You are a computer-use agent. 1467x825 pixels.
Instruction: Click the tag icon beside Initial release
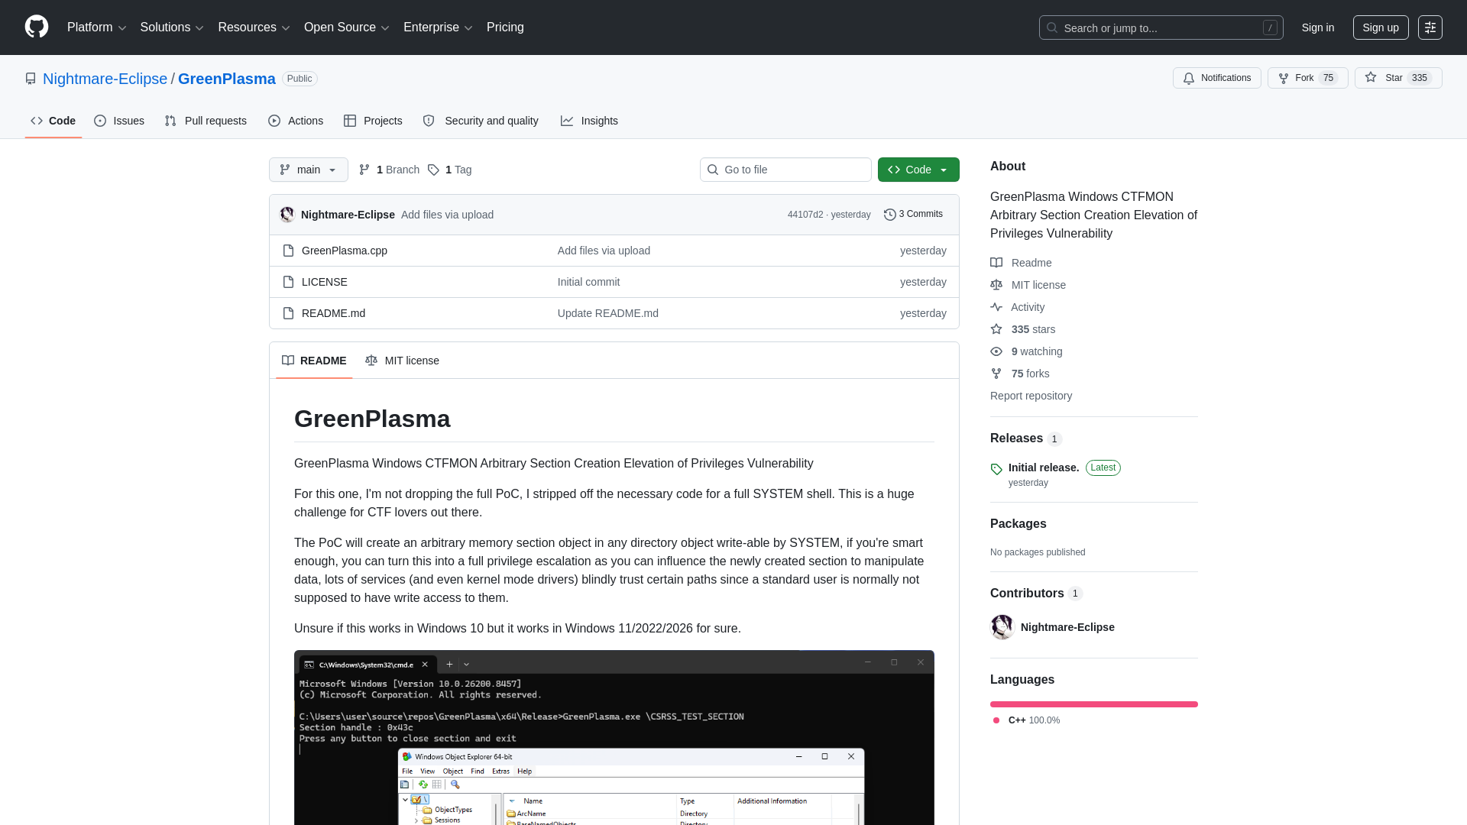tap(996, 469)
